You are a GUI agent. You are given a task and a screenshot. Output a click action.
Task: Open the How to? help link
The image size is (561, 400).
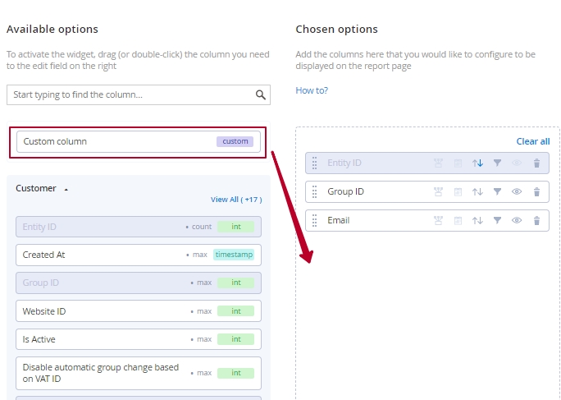312,90
